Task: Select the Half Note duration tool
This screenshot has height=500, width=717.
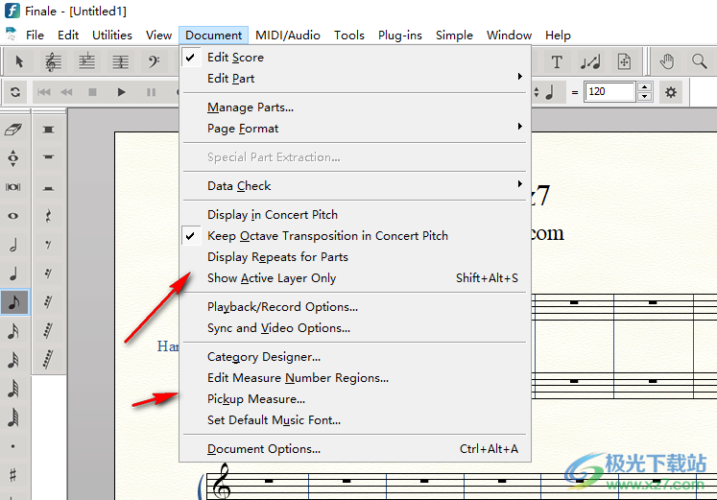Action: click(x=13, y=246)
